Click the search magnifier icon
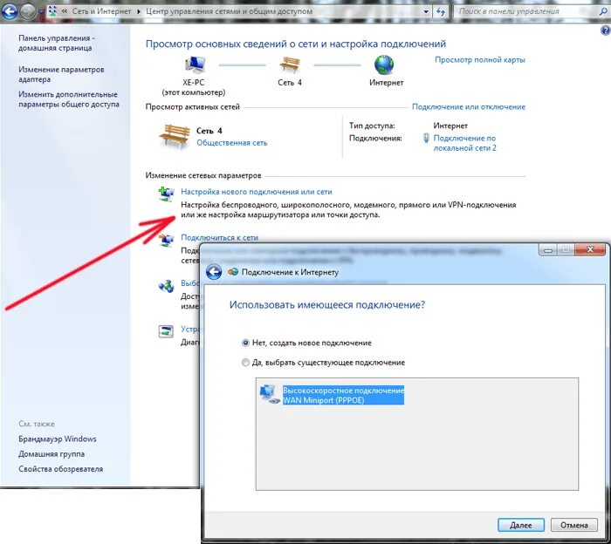The height and width of the screenshot is (544, 611). pyautogui.click(x=603, y=11)
